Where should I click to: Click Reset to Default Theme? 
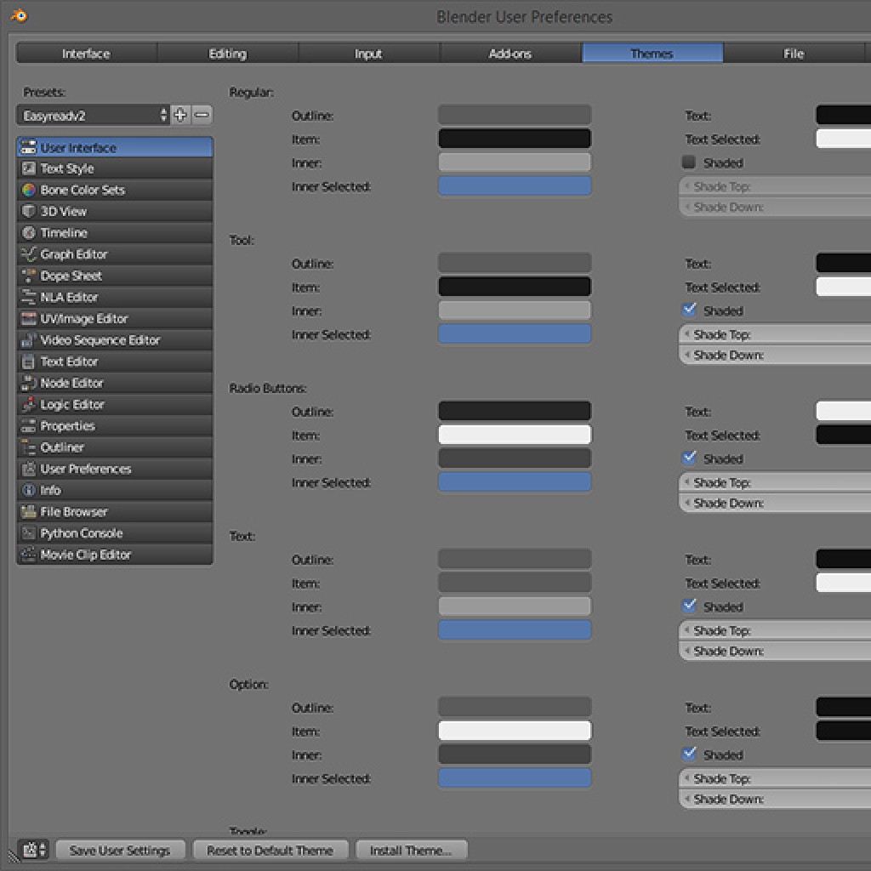[x=270, y=849]
